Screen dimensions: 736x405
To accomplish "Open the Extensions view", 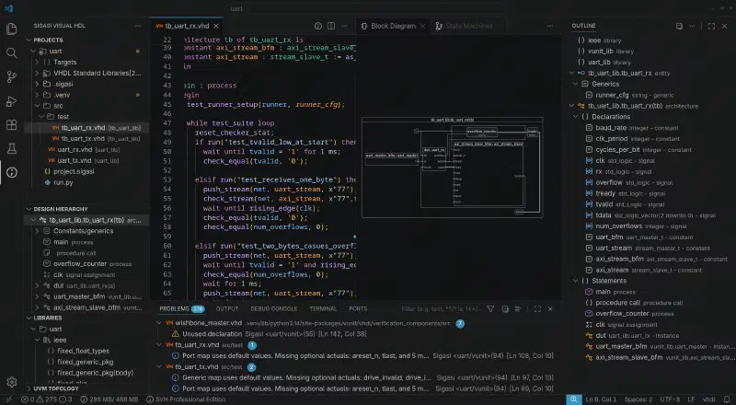I will click(x=11, y=125).
